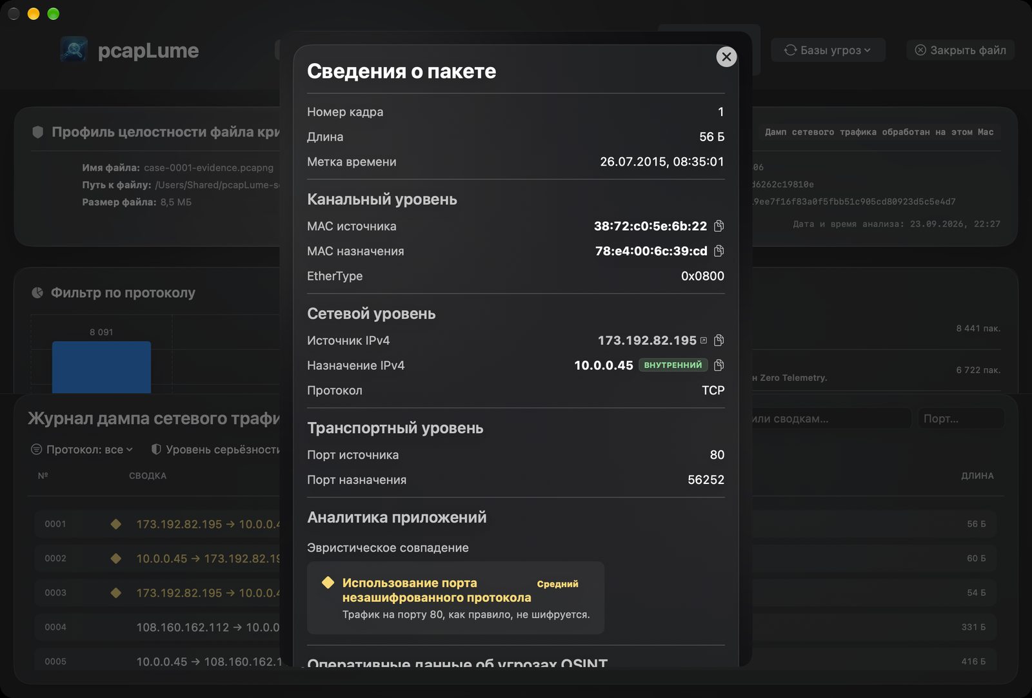Click the source IP 173.192.82.195 in the dialog

(x=647, y=340)
